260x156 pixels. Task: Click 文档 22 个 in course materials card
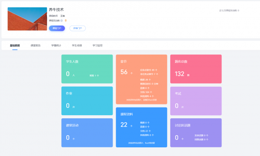pyautogui.click(x=146, y=131)
